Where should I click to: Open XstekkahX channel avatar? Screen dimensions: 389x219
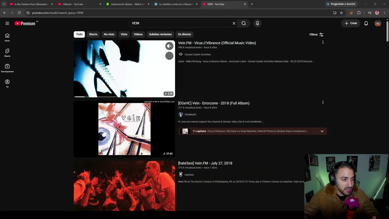(181, 114)
